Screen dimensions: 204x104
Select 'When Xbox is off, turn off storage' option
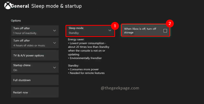(146, 30)
